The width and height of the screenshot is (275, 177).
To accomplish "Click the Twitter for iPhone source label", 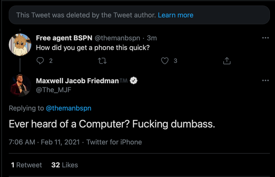I will [114, 142].
